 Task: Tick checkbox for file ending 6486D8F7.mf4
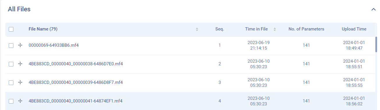pos(11,83)
